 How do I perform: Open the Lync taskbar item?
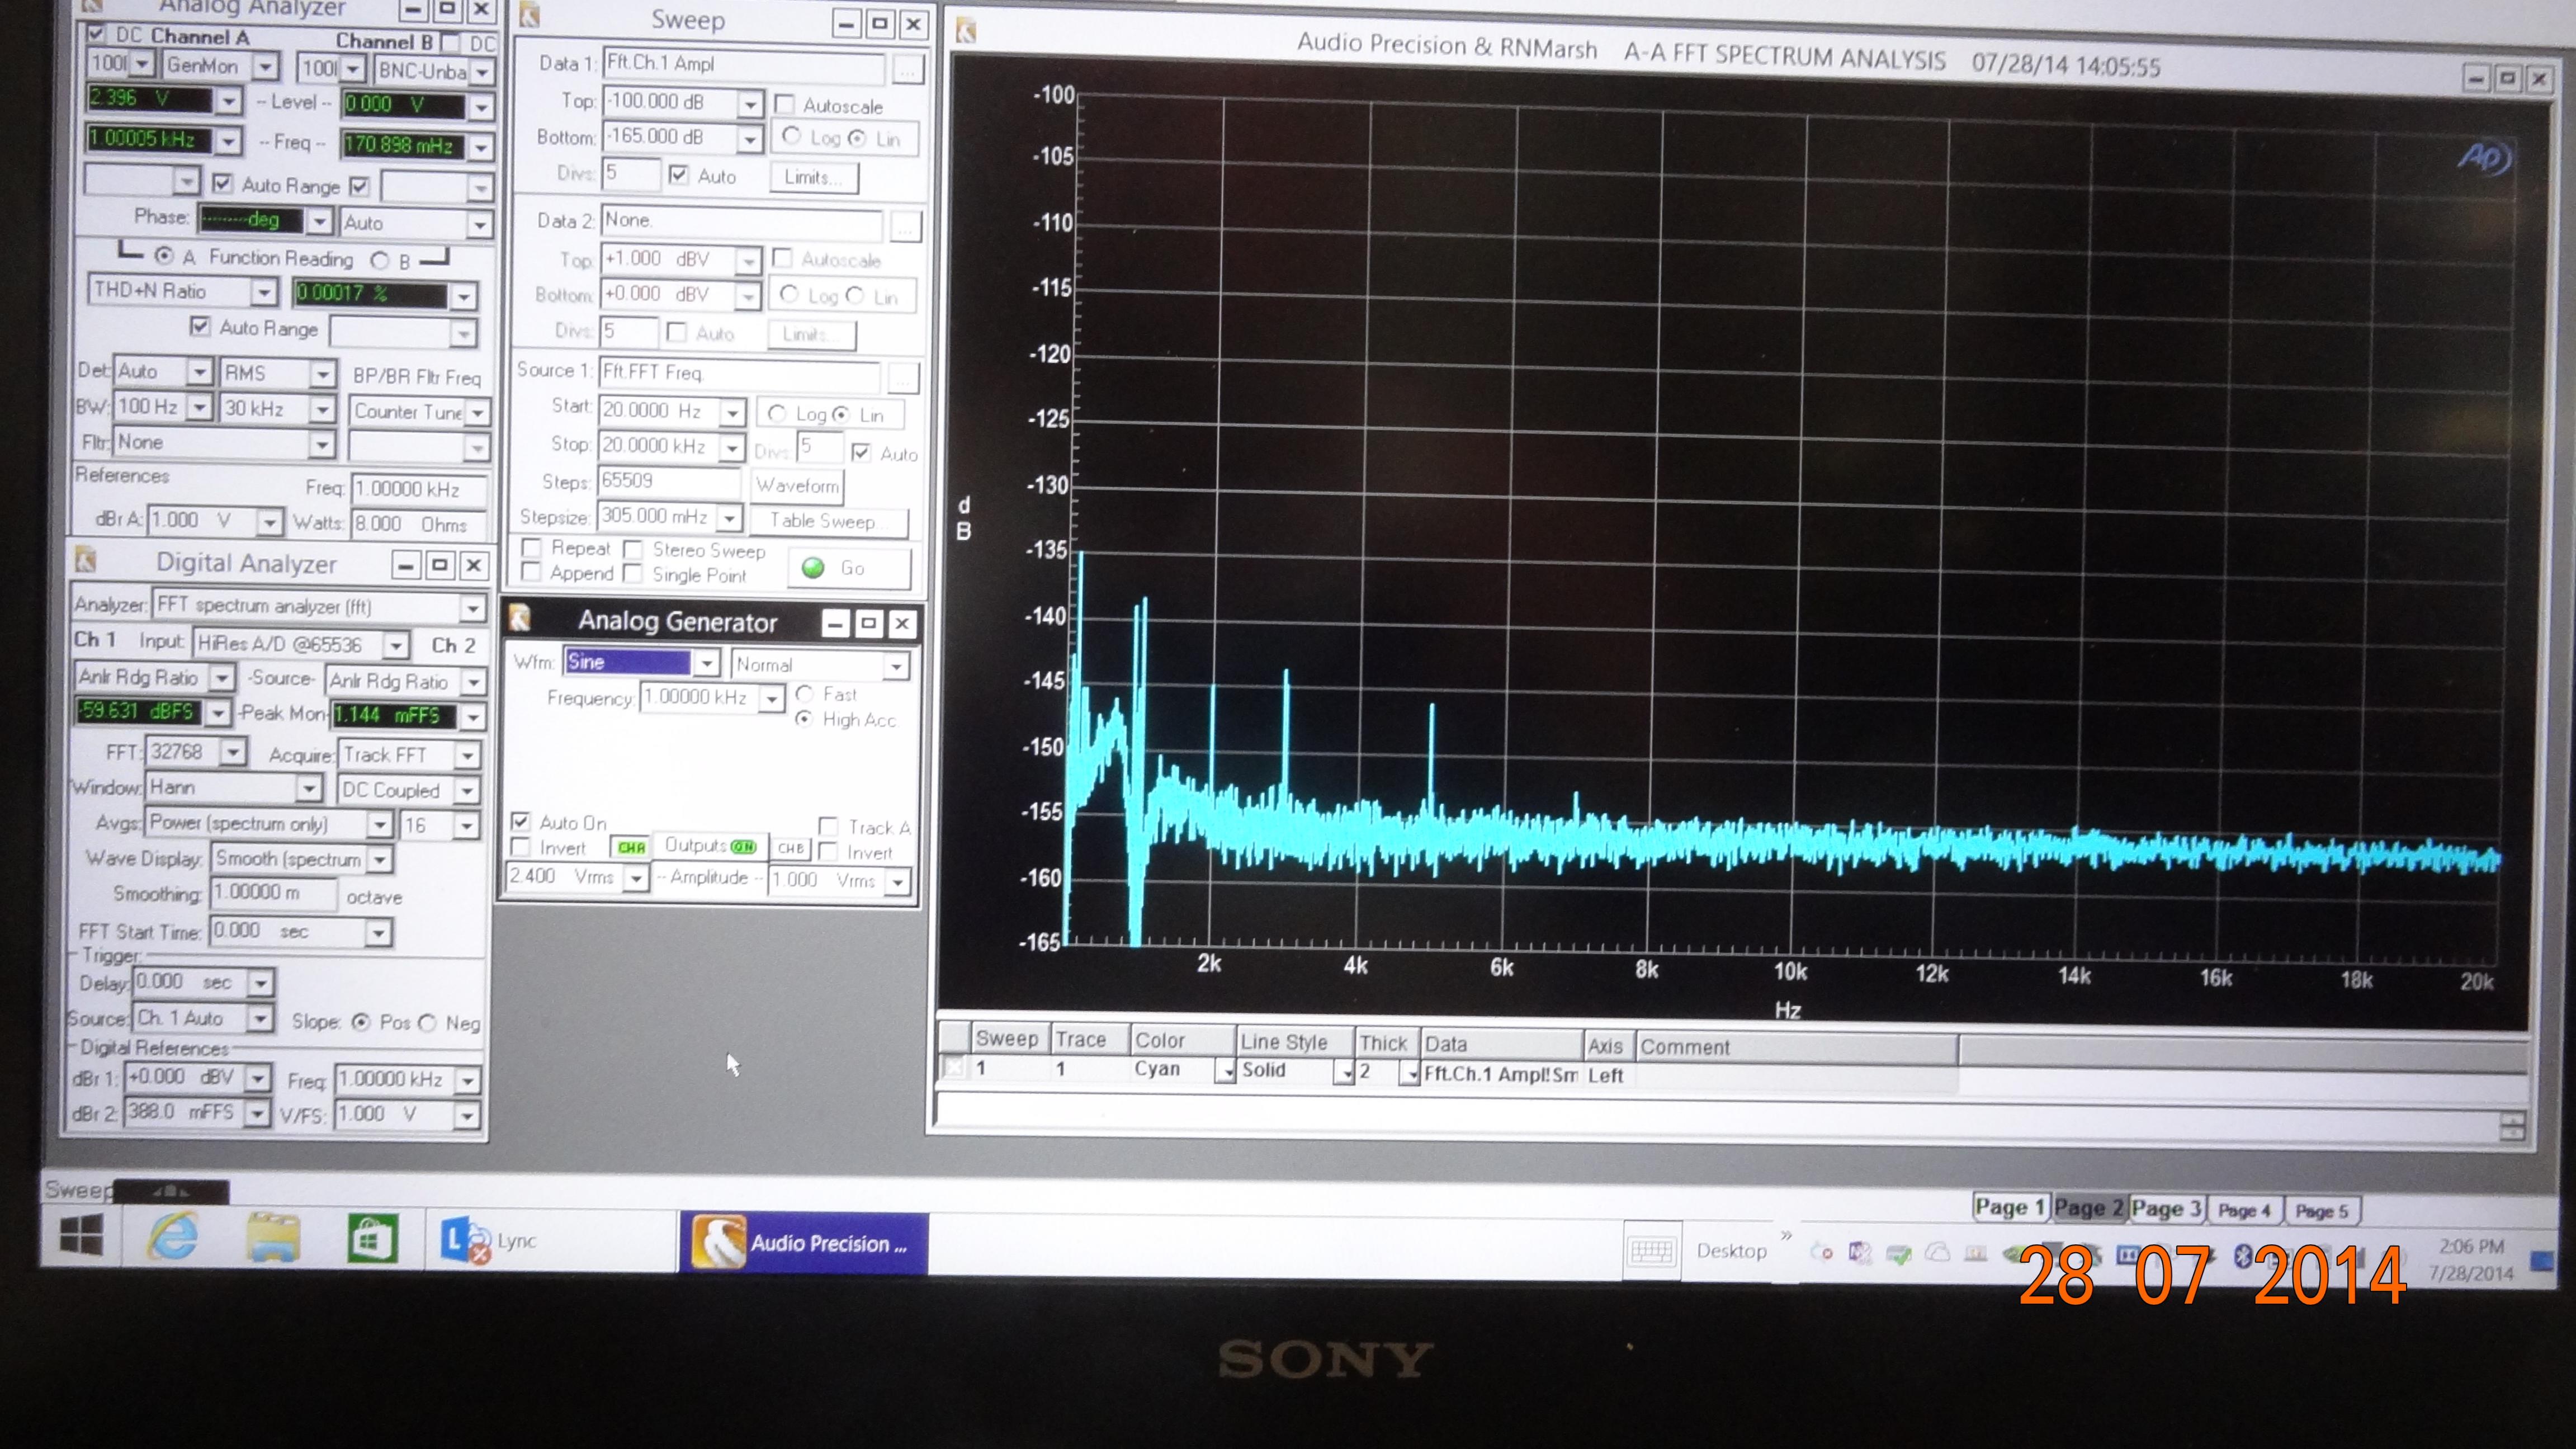click(551, 1241)
